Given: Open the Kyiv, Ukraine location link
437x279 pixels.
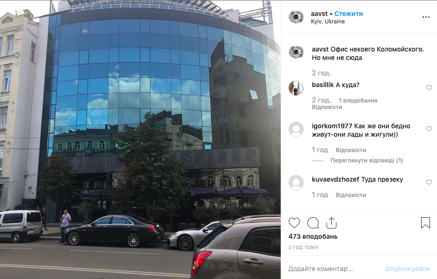Looking at the screenshot, I should (x=328, y=22).
